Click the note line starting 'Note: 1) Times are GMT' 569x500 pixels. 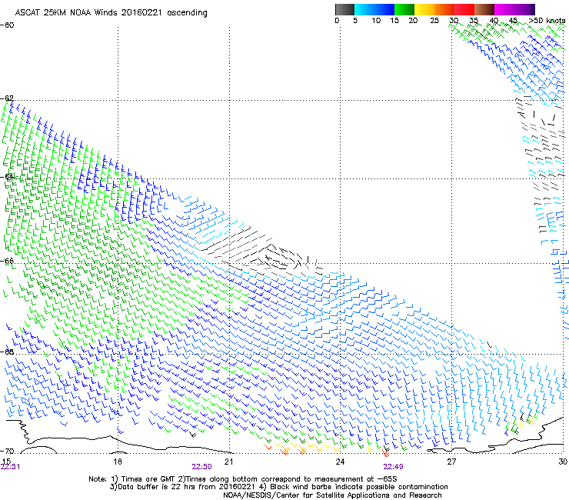pos(243,479)
